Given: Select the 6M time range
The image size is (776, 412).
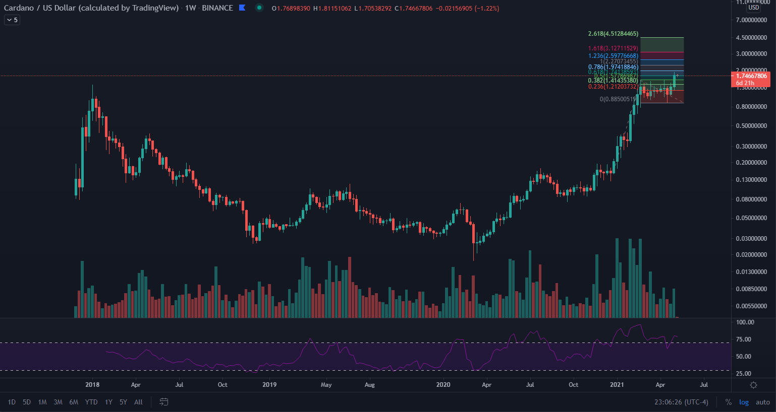Looking at the screenshot, I should coord(74,402).
